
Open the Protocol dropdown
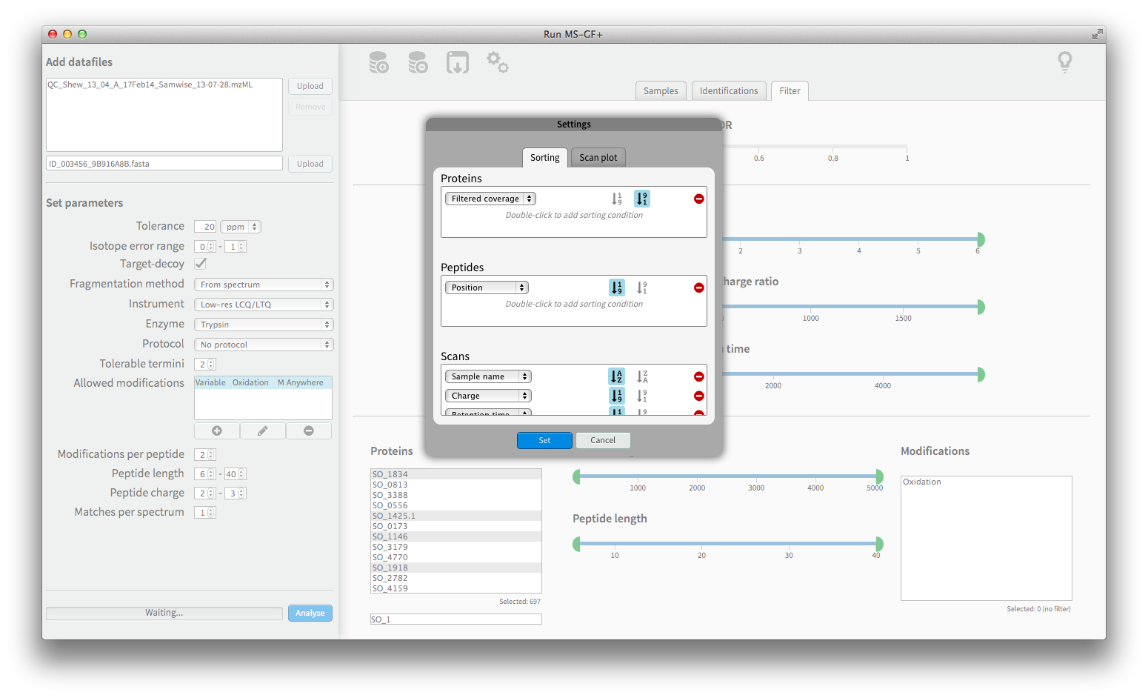(x=264, y=345)
